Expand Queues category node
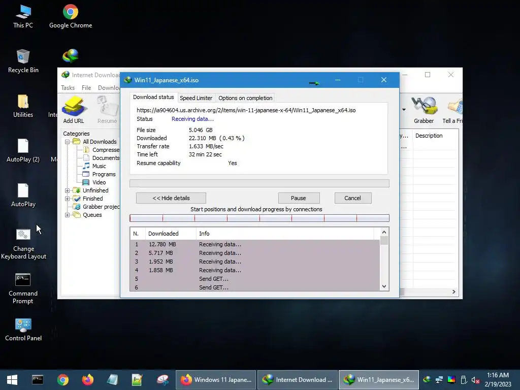Image resolution: width=520 pixels, height=390 pixels. (68, 215)
